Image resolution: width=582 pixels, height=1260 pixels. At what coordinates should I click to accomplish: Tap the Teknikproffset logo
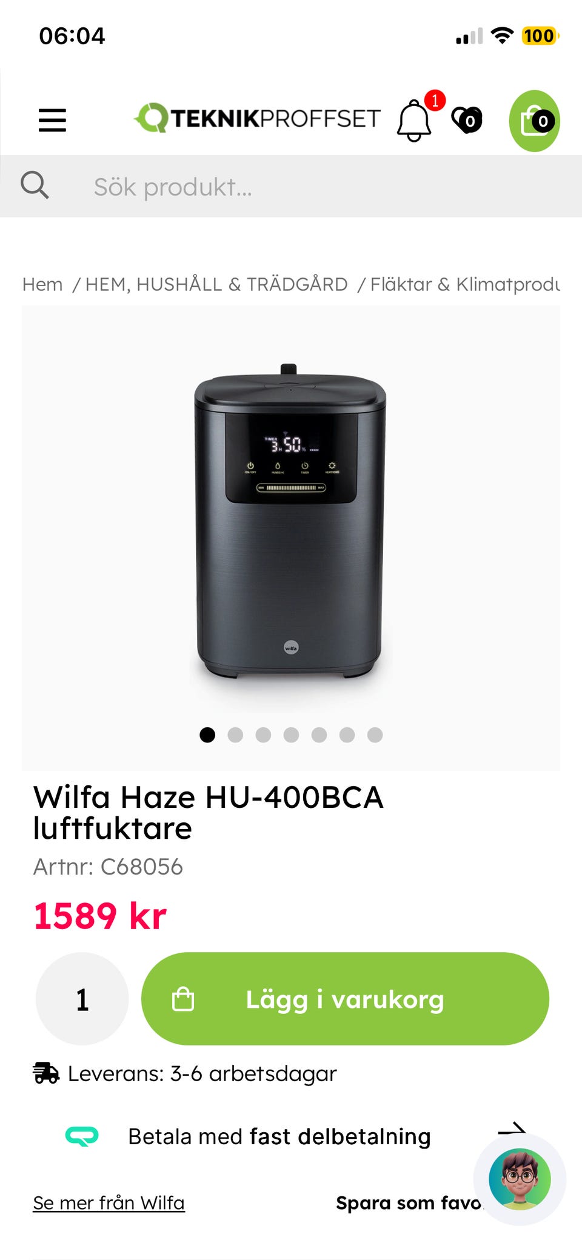point(258,118)
